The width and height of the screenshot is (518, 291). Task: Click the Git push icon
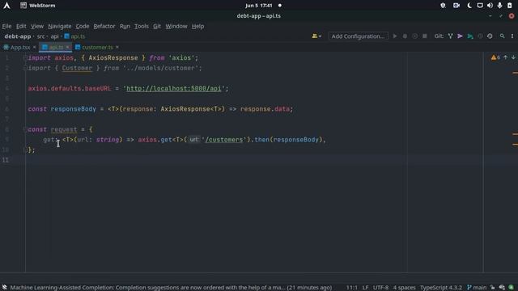(x=469, y=36)
